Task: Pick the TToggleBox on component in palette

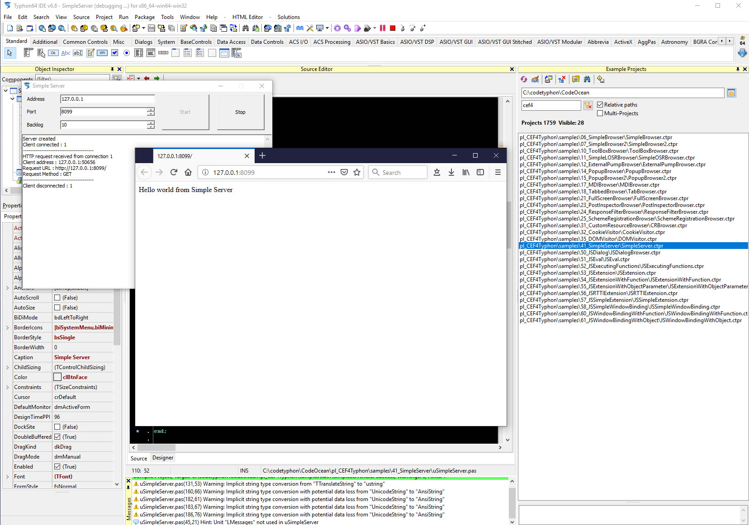Action: tap(102, 53)
